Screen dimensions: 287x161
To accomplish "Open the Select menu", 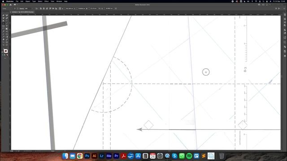I will coord(40,1).
